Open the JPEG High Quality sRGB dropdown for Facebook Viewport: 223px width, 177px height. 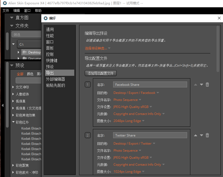133,107
